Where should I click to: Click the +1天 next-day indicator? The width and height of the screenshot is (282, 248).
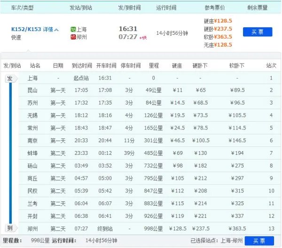143,38
